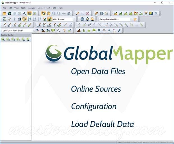Toggle the orange-highlighted slash with squares button

click(x=24, y=19)
